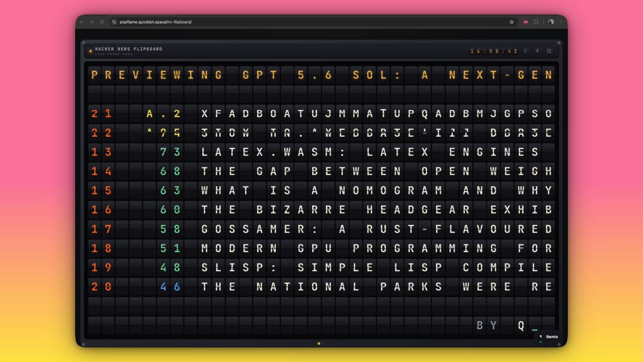
Task: Open story 19 SLISP: SIMPLE LISP COMPILE
Action: click(x=321, y=267)
